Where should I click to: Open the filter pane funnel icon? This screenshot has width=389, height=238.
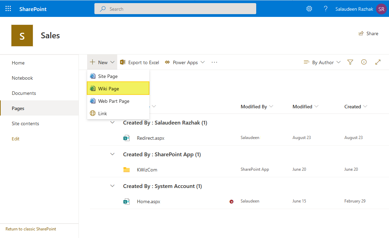tap(350, 62)
